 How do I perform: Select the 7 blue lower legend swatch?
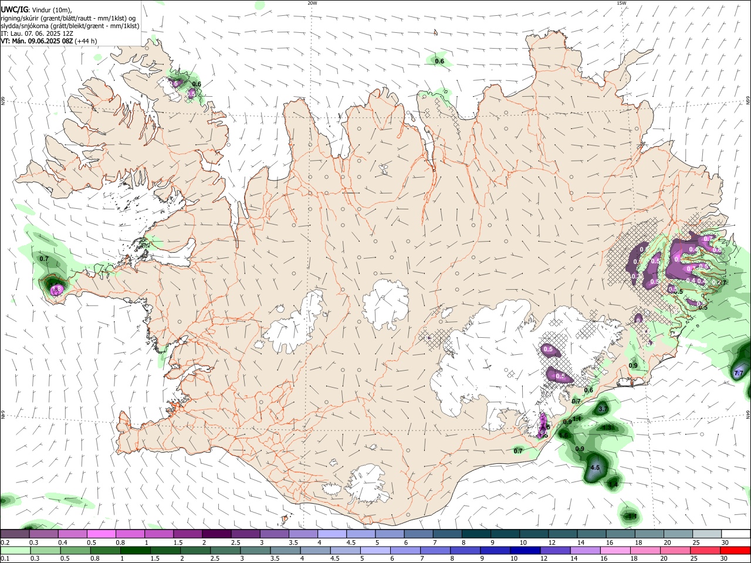[x=435, y=550]
